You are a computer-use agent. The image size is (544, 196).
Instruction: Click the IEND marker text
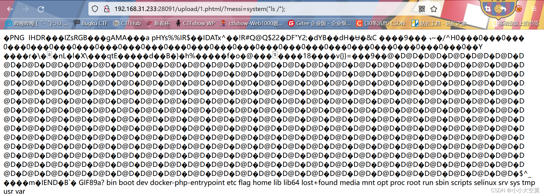point(50,183)
